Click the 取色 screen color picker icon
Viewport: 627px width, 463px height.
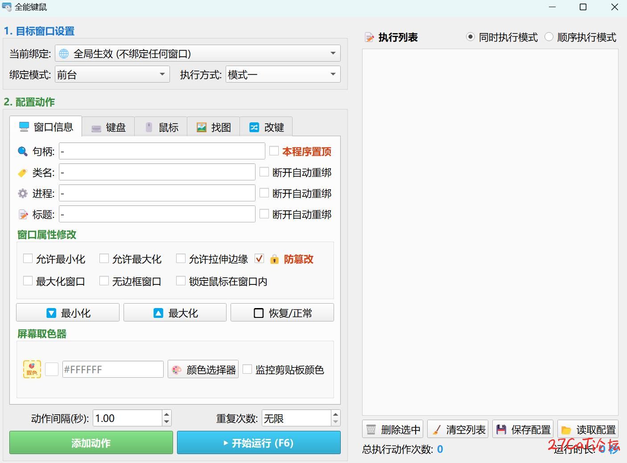pos(32,369)
